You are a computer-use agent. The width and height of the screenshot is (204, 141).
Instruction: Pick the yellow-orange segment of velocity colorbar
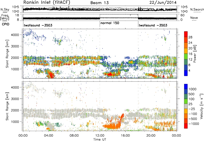point(186,111)
